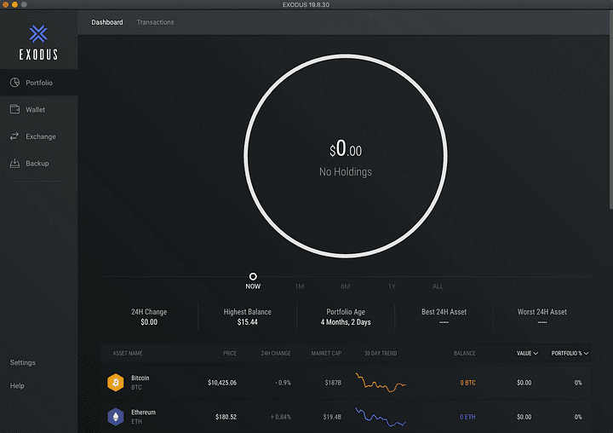Click the 0 BTC balance
Image resolution: width=613 pixels, height=433 pixels.
click(467, 383)
